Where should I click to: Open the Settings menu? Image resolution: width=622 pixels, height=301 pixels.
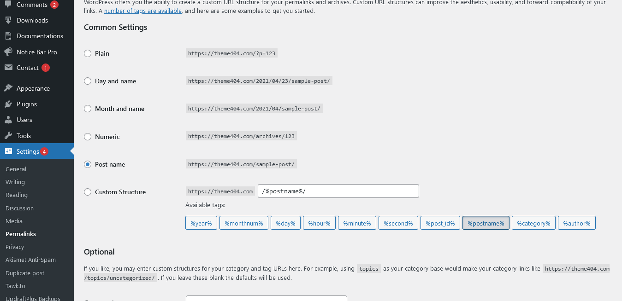(37, 151)
